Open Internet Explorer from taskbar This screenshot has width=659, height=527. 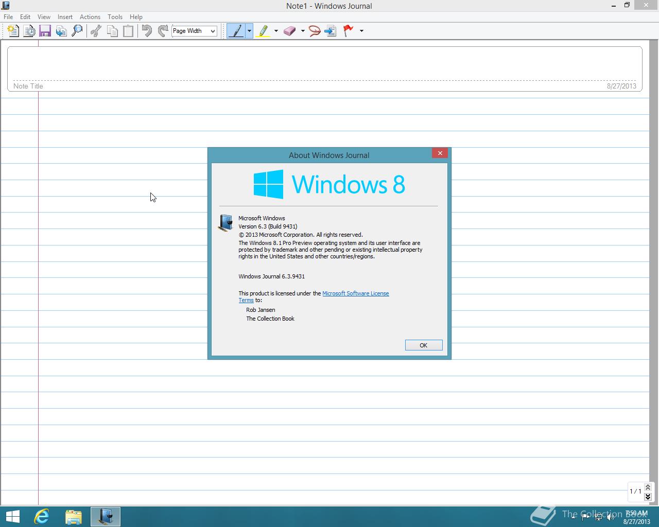pos(42,517)
